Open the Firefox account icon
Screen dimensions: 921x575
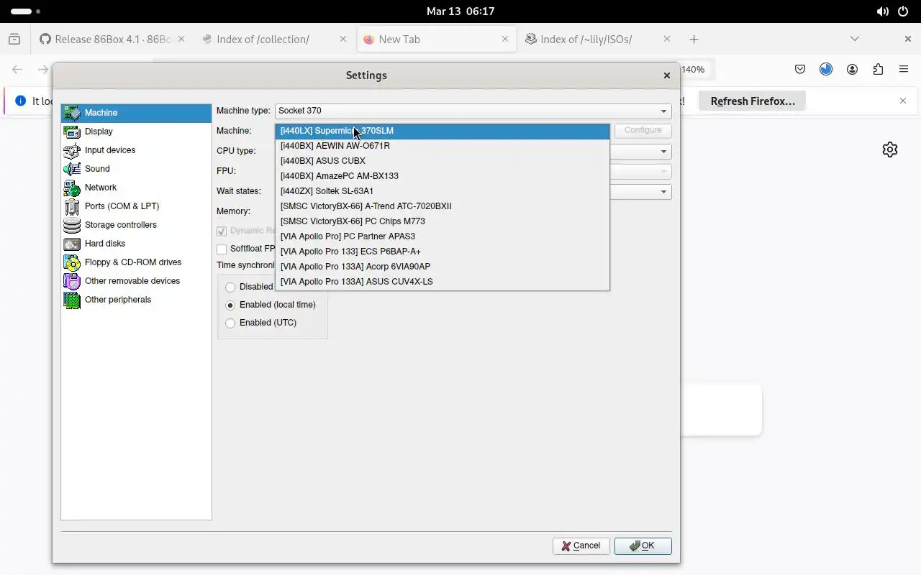pos(852,70)
